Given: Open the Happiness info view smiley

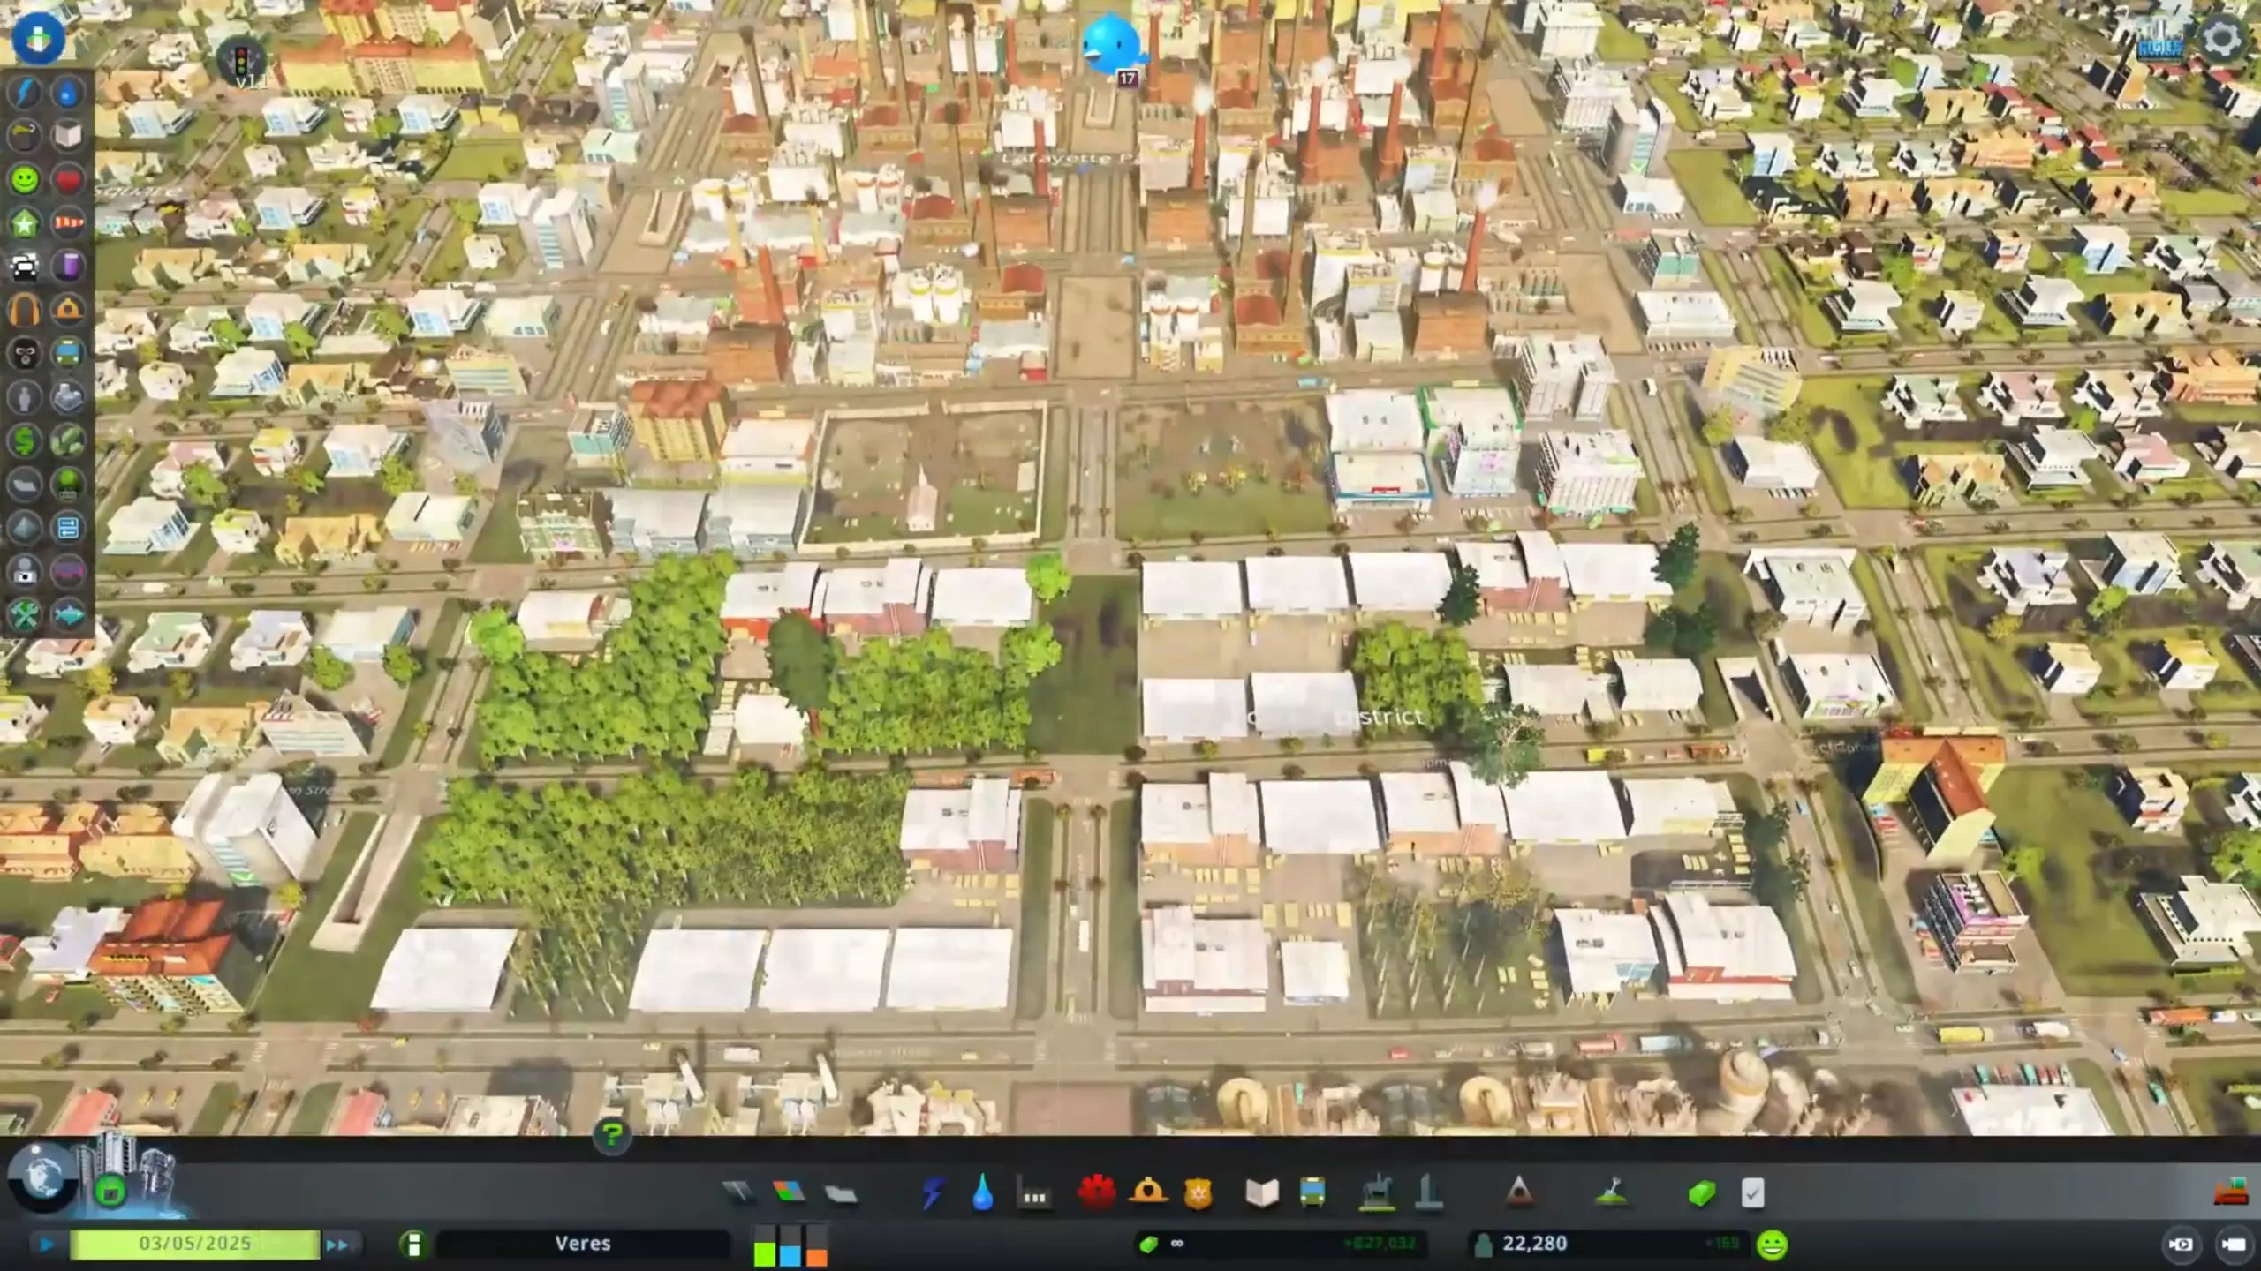Looking at the screenshot, I should (x=25, y=180).
